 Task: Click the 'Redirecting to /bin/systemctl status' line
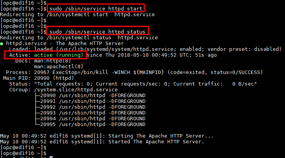[x=79, y=38]
